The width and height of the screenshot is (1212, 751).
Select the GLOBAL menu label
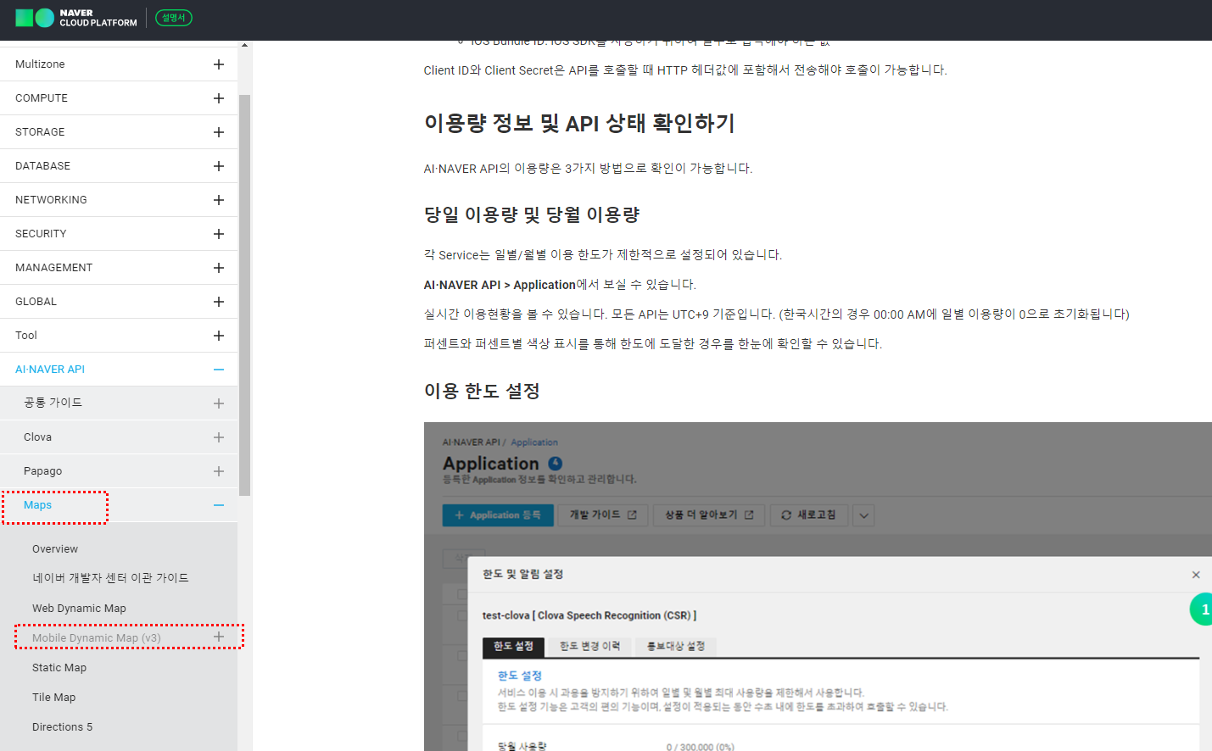[x=36, y=302]
